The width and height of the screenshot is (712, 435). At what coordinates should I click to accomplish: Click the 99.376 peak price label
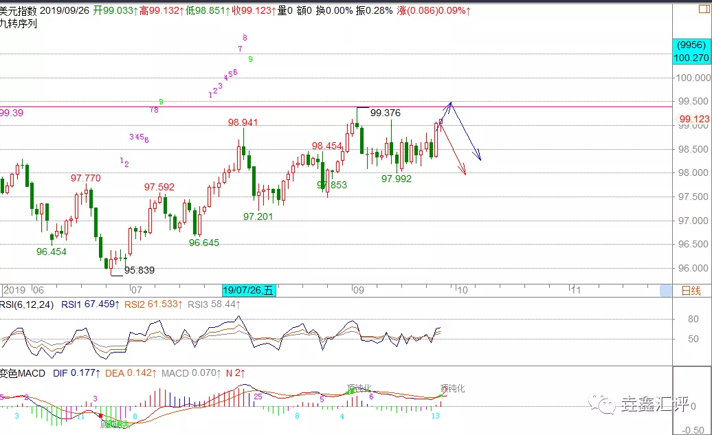coord(386,113)
